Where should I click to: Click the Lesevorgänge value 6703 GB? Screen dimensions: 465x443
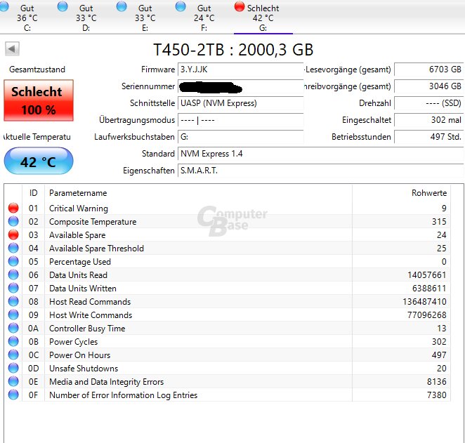click(x=428, y=70)
